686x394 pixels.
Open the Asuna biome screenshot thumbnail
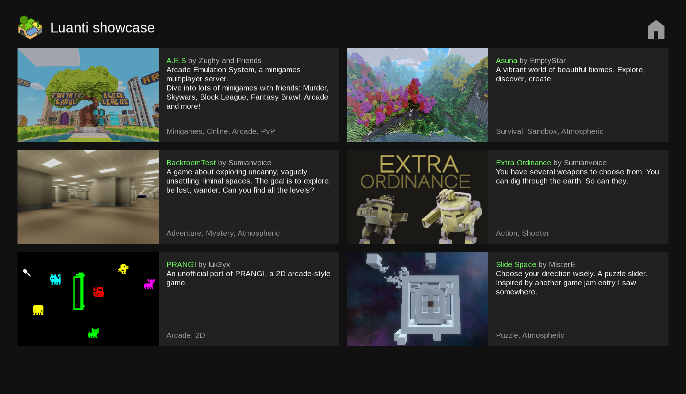(417, 95)
